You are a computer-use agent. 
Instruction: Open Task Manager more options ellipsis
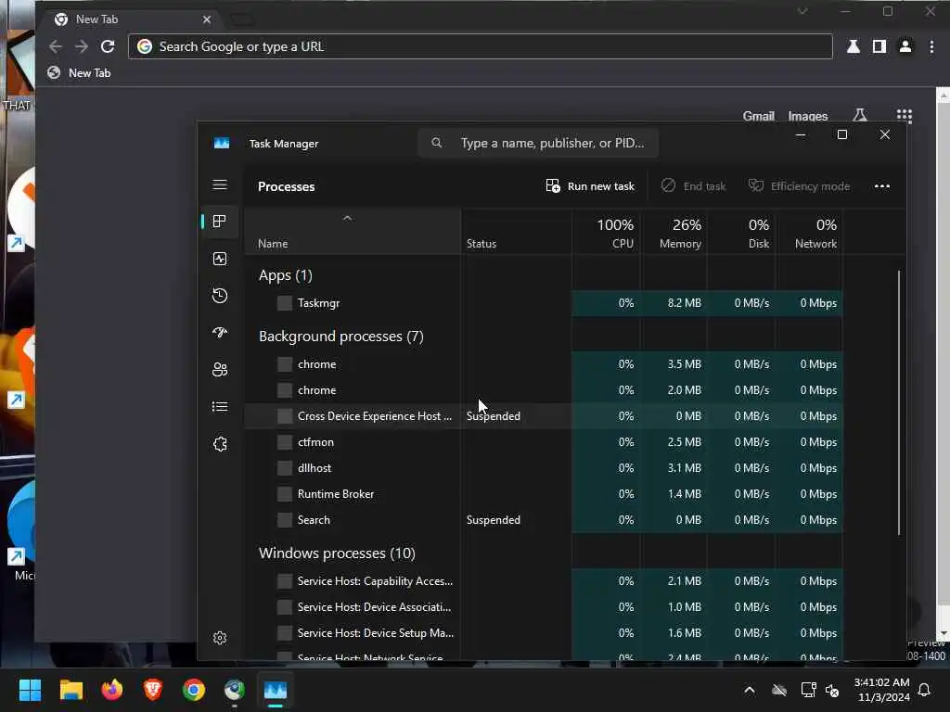click(882, 185)
